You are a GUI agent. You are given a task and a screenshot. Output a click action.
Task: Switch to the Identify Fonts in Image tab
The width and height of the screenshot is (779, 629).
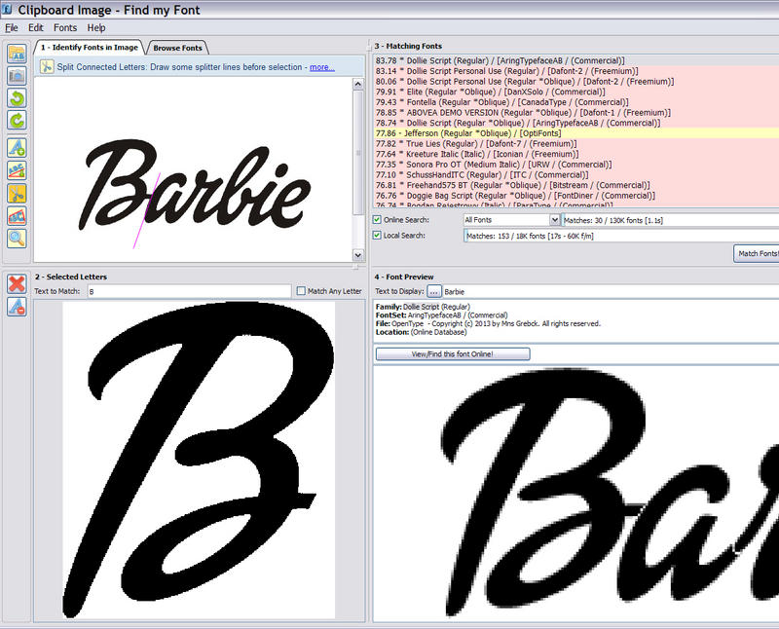[89, 47]
